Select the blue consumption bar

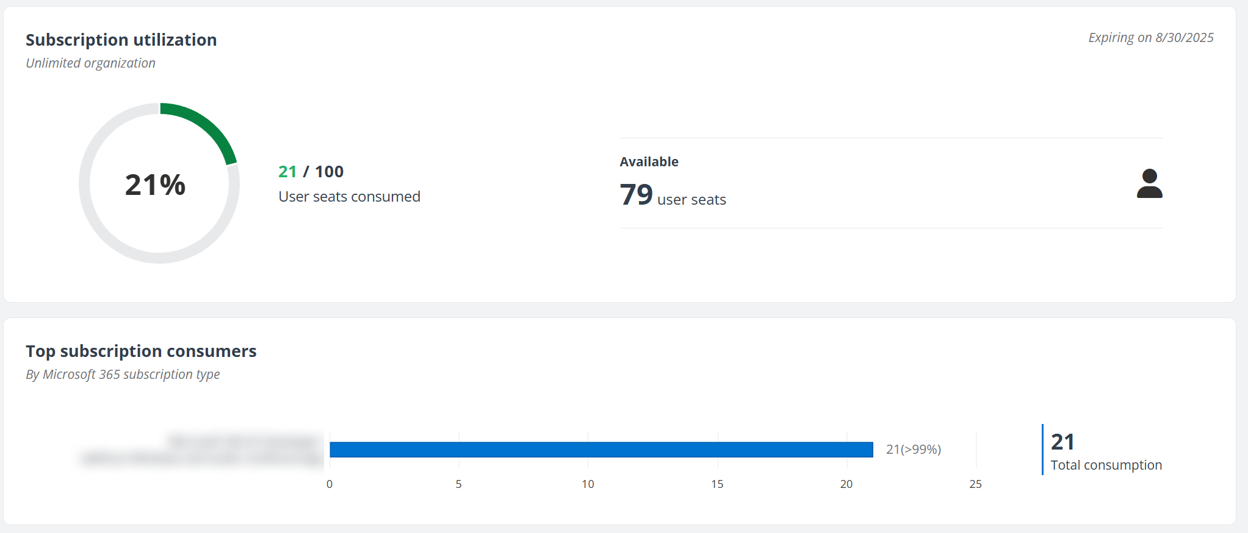[601, 450]
